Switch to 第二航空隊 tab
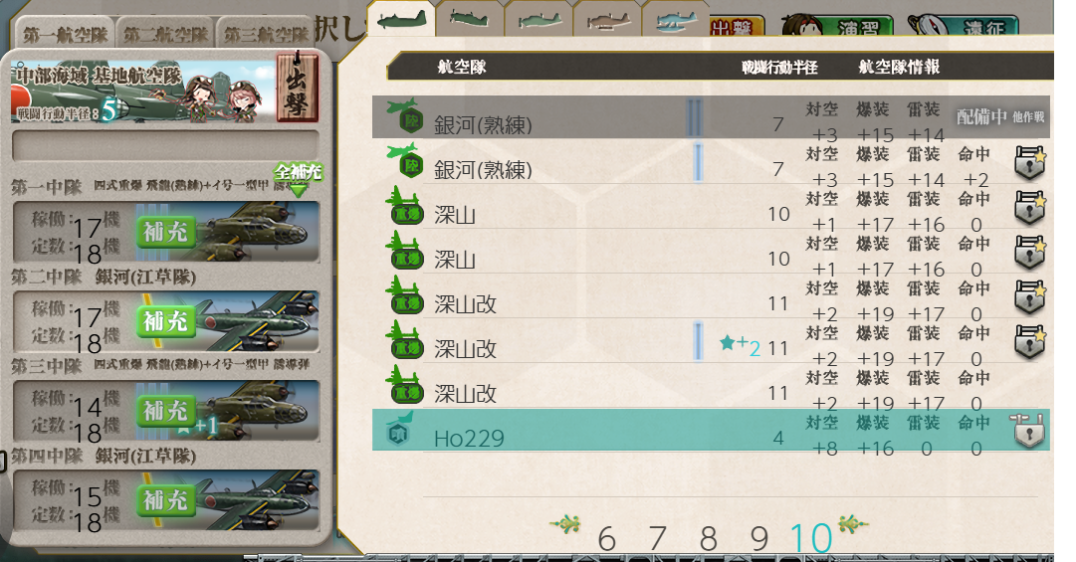 pyautogui.click(x=165, y=34)
